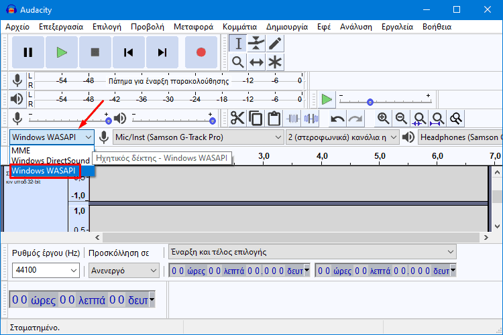Open the audio host Windows WASAPI dropdown
This screenshot has width=503, height=335.
point(52,137)
